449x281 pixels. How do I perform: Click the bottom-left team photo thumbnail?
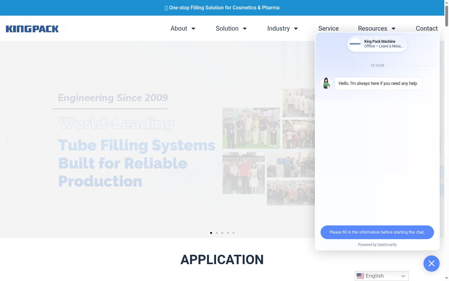[x=244, y=173]
